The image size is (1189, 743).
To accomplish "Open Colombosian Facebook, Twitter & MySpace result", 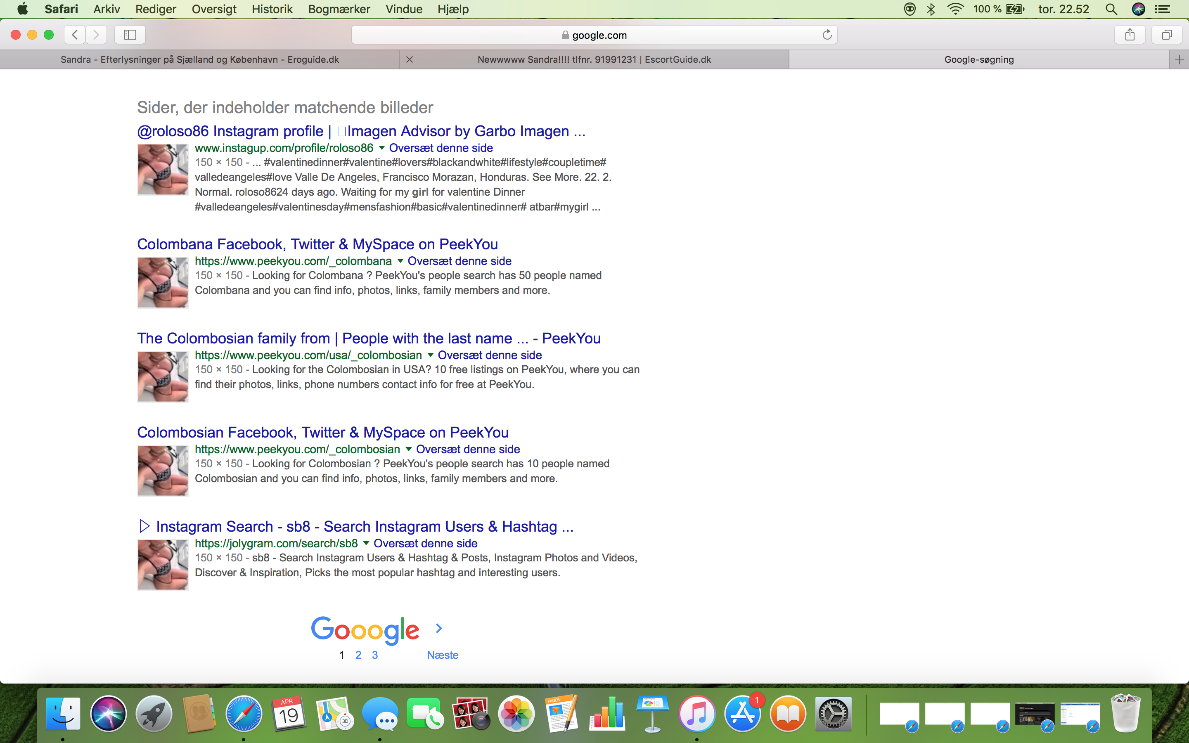I will [323, 433].
